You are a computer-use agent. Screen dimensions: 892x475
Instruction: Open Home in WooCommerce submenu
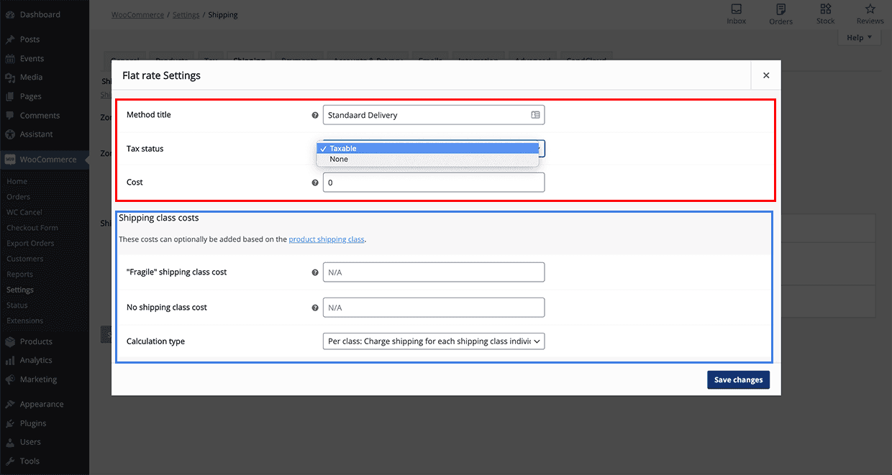click(17, 181)
